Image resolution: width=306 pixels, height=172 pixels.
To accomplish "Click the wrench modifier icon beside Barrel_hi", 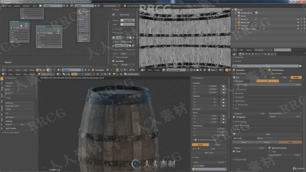I will coord(256,19).
